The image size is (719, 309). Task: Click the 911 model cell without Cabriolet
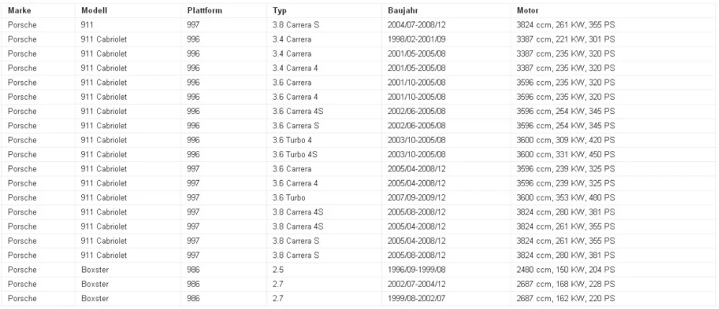[87, 25]
